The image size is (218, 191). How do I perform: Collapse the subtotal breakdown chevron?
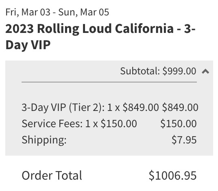tap(205, 72)
